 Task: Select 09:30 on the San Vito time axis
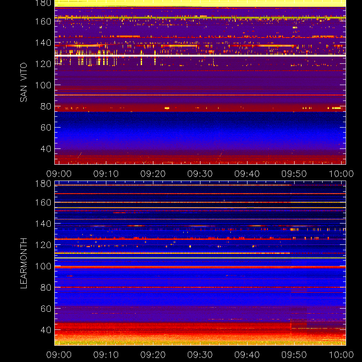pyautogui.click(x=200, y=174)
